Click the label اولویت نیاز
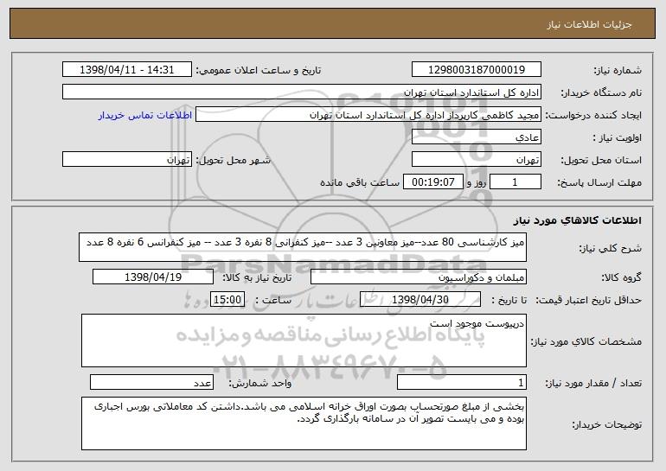This screenshot has width=666, height=471. (618, 137)
